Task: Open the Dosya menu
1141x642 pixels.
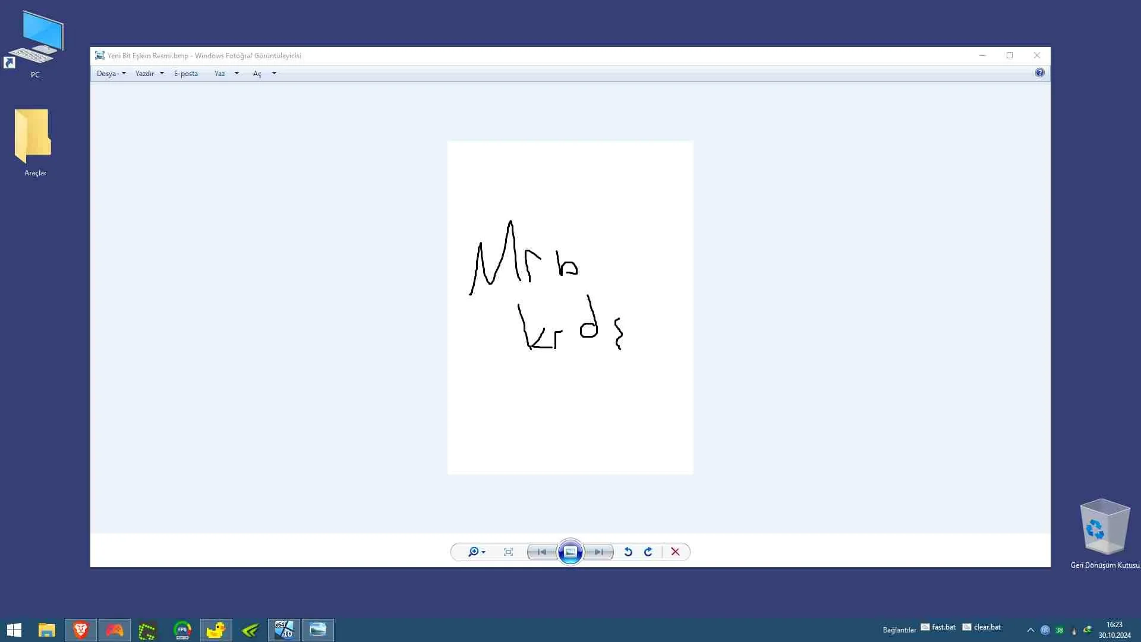Action: pos(106,74)
